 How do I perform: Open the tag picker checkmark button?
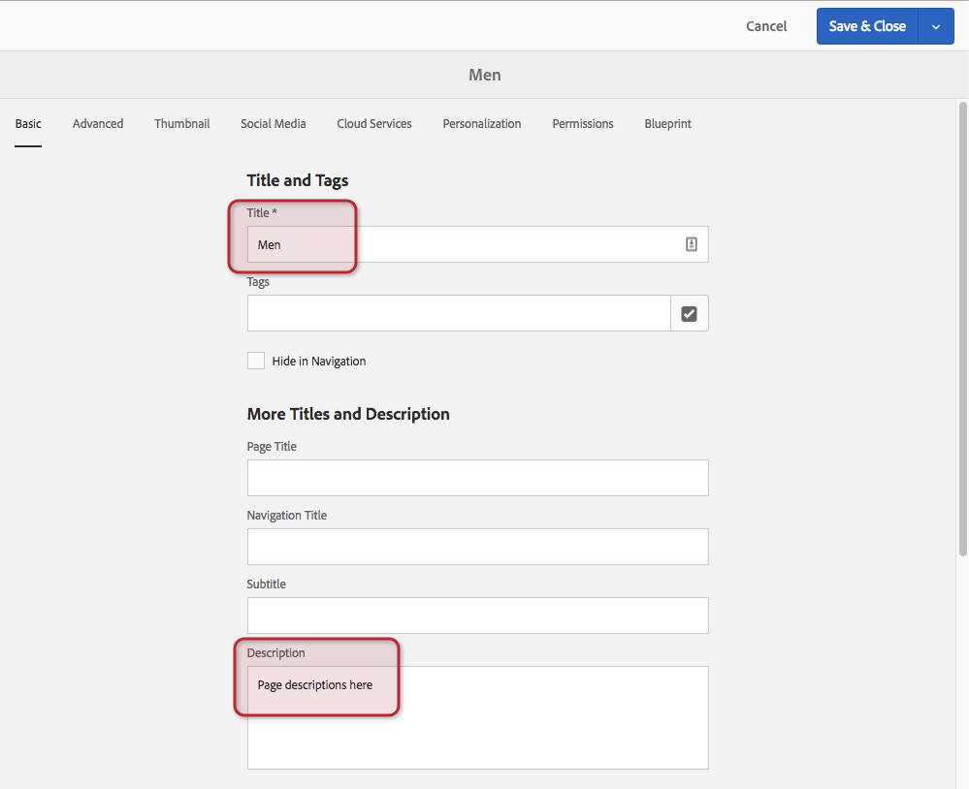click(689, 313)
